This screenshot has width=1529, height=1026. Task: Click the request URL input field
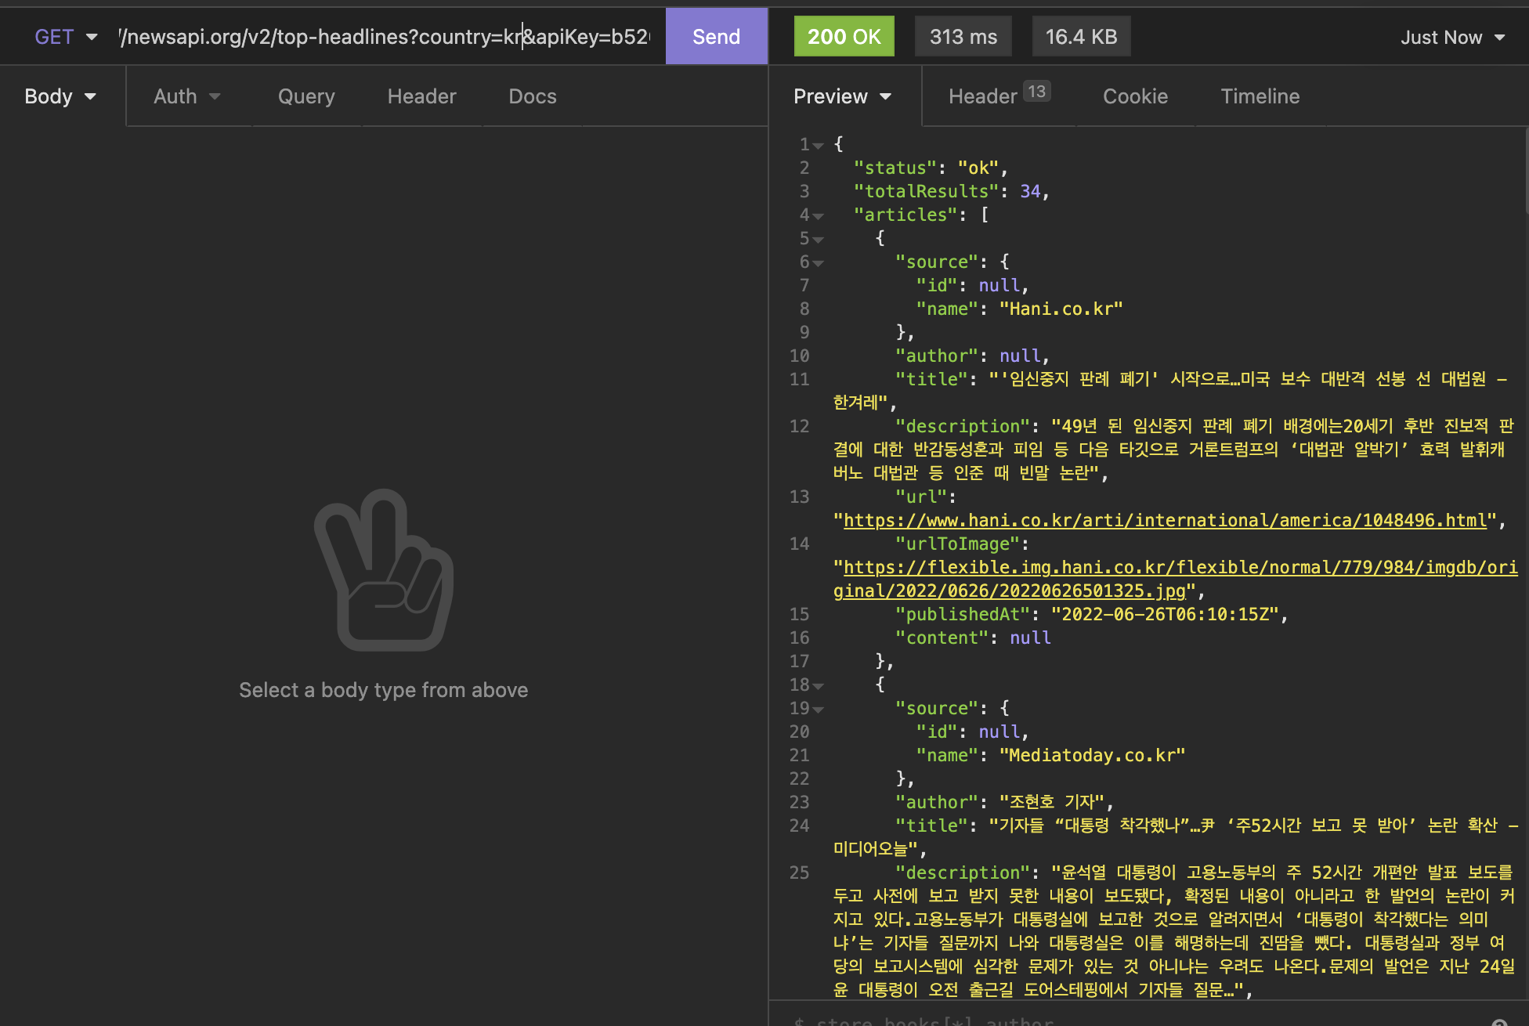tap(384, 37)
